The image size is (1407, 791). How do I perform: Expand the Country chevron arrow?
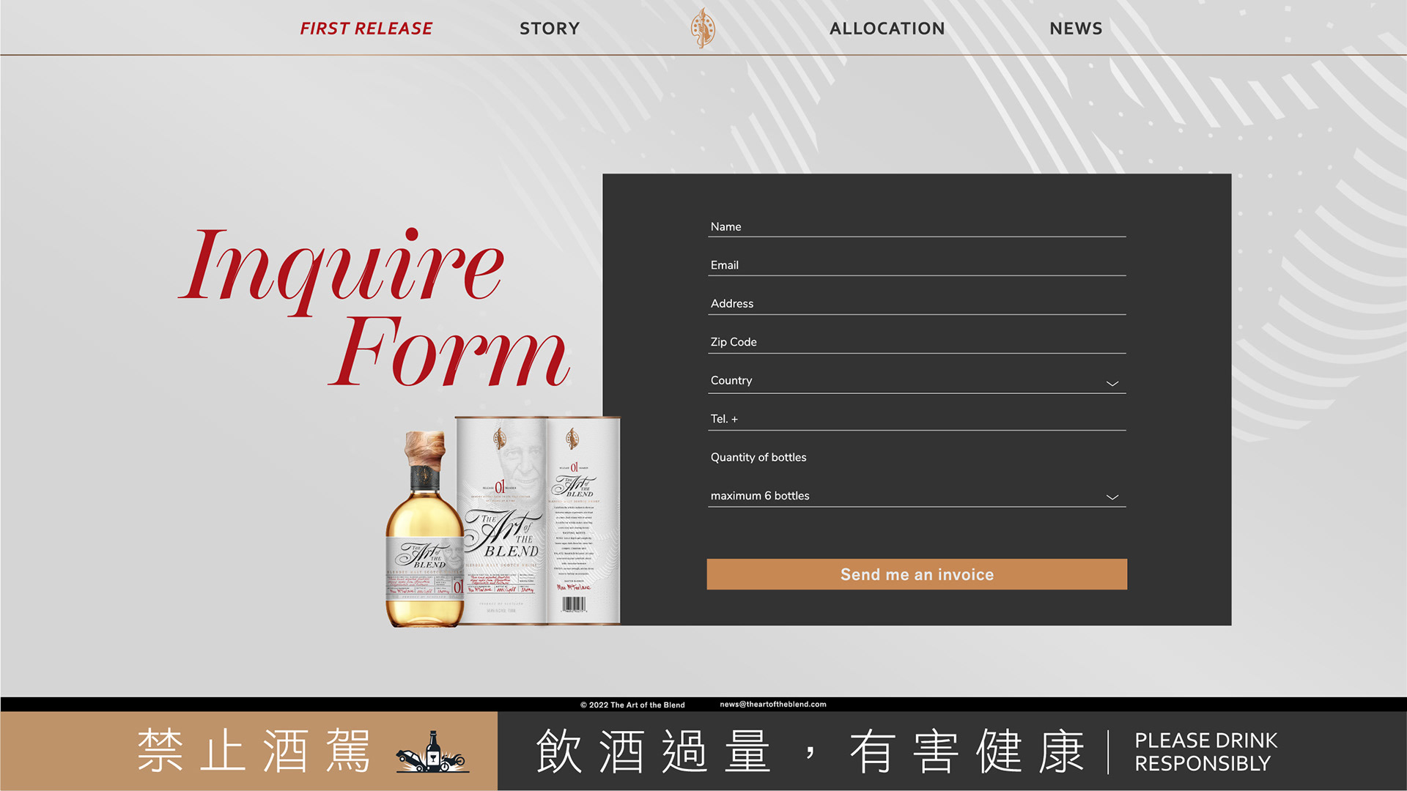tap(1112, 383)
